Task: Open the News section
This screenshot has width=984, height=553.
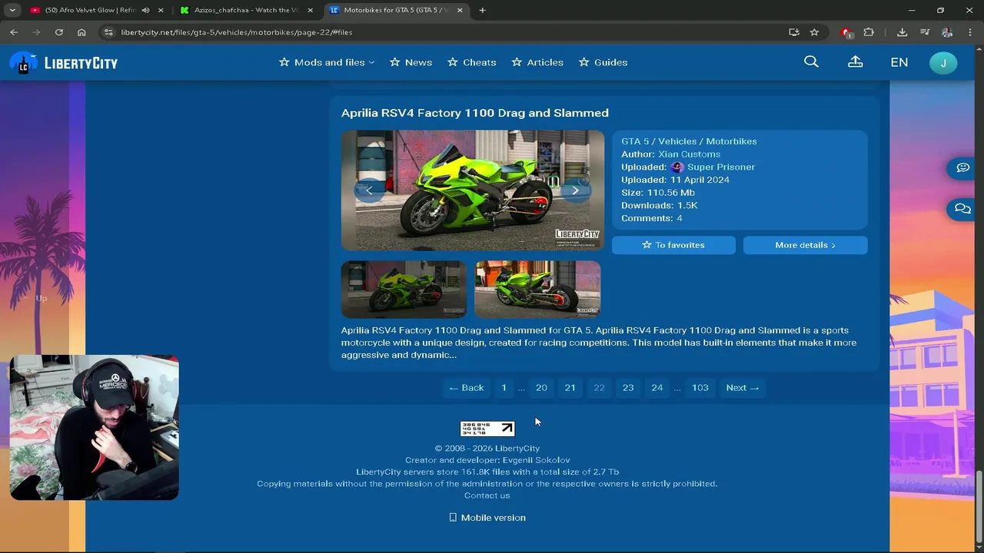Action: pyautogui.click(x=411, y=62)
